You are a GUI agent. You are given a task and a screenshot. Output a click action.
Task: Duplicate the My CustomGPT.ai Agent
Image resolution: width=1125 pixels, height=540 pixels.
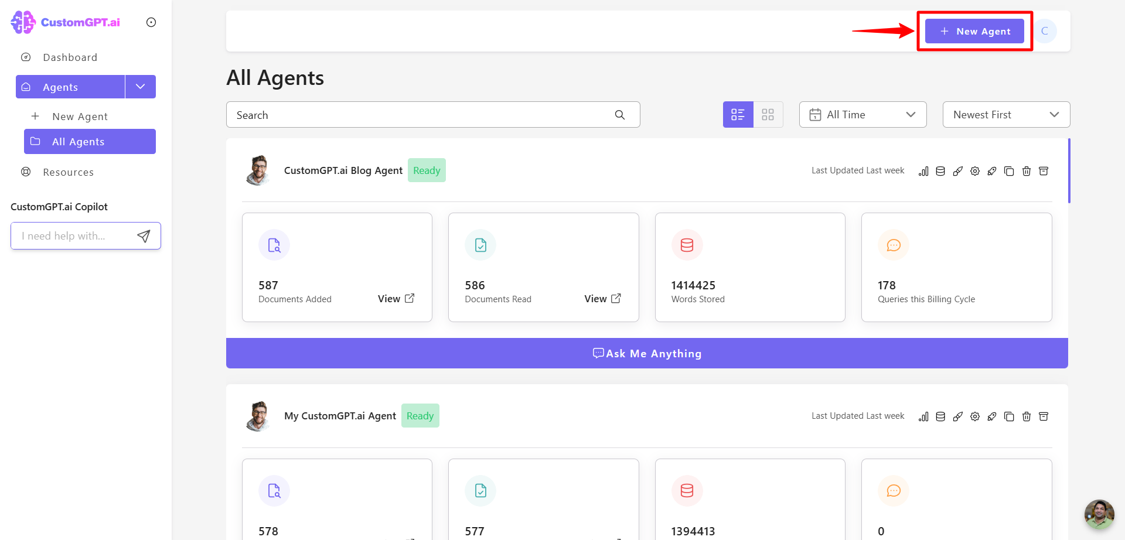[1009, 416]
